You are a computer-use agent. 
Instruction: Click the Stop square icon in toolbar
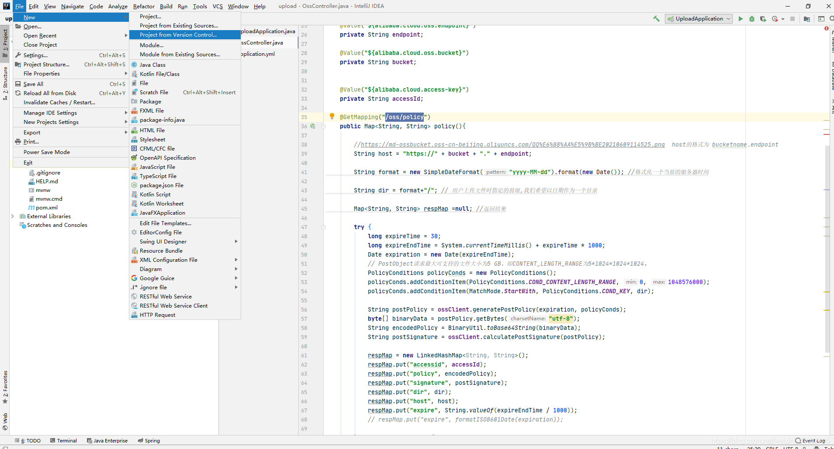tap(792, 19)
